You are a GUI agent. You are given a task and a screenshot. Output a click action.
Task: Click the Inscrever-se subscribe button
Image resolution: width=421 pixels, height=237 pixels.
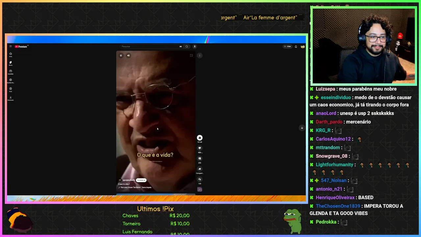141,180
